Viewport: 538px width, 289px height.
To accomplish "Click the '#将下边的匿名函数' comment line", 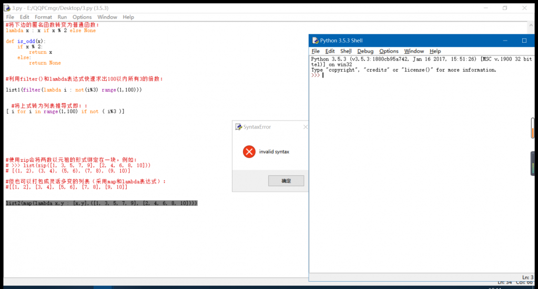I will pos(53,25).
